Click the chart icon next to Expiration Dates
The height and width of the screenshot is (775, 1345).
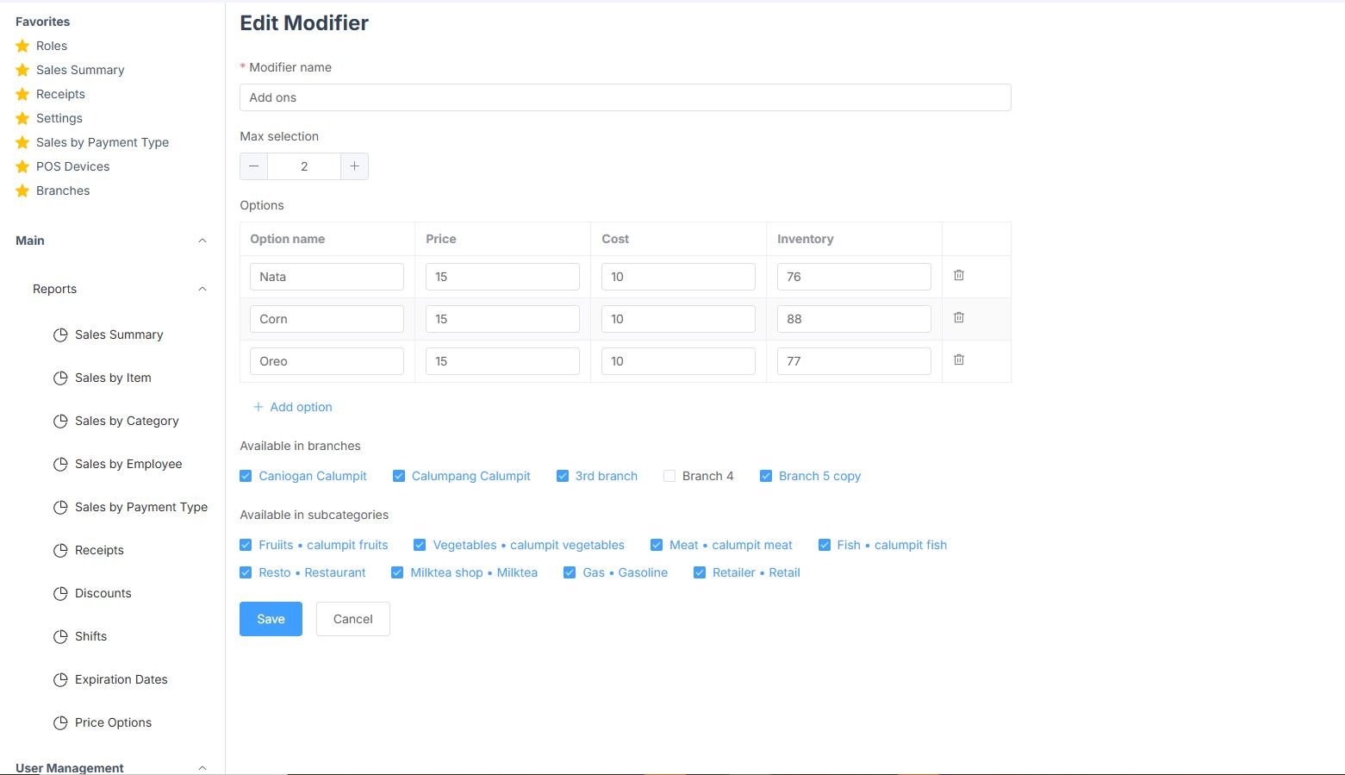(x=60, y=679)
